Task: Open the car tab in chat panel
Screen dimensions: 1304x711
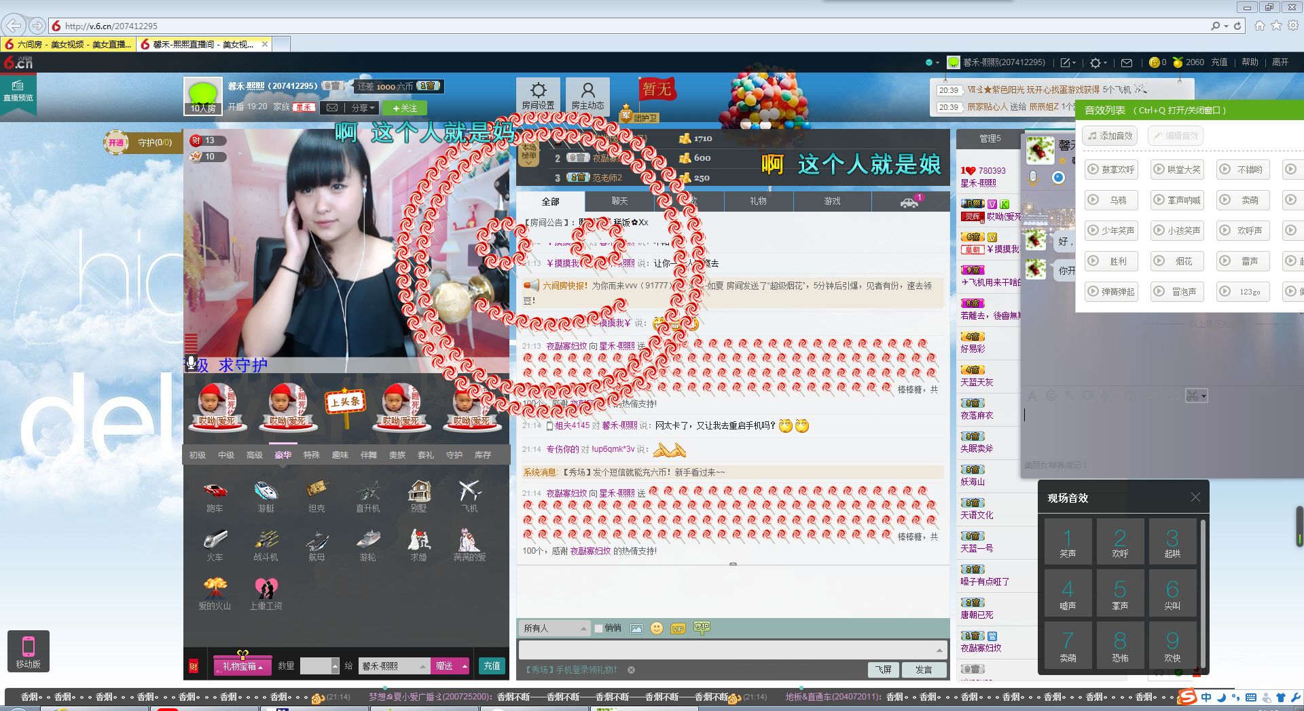Action: [909, 201]
